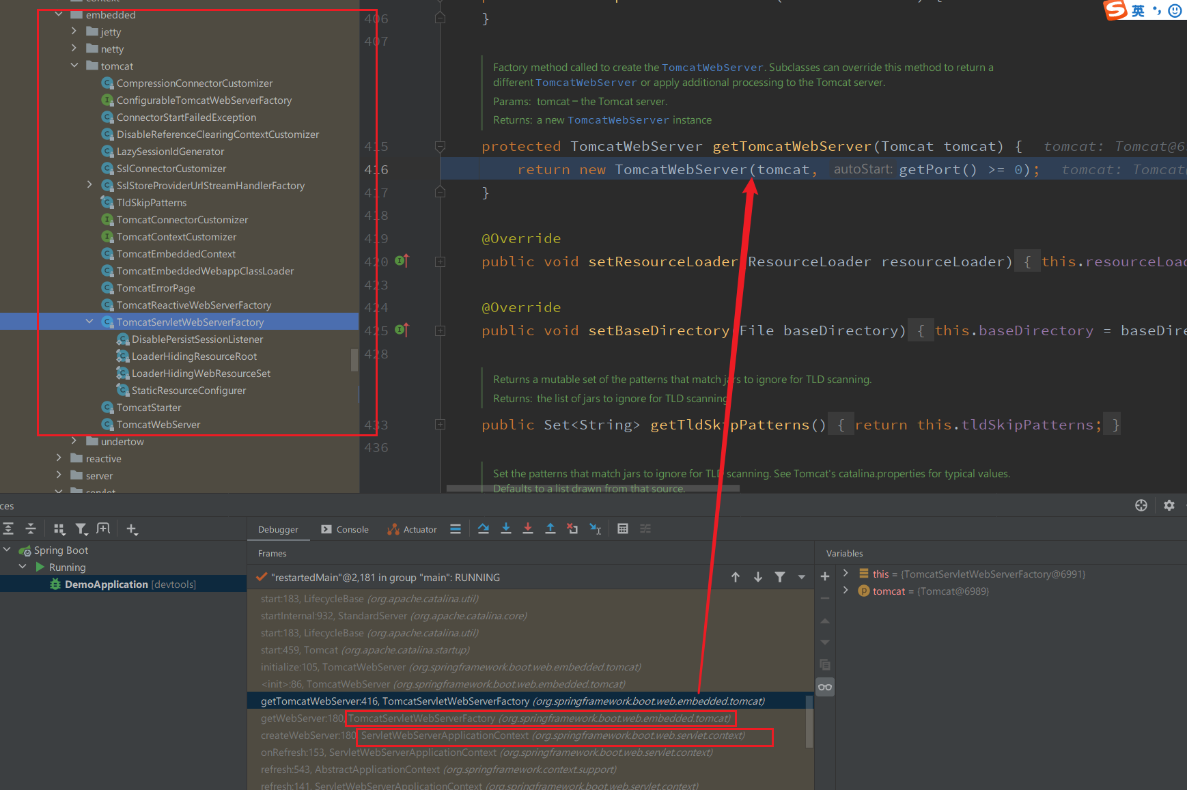The width and height of the screenshot is (1187, 790).
Task: Click the Run to Cursor icon
Action: (596, 528)
